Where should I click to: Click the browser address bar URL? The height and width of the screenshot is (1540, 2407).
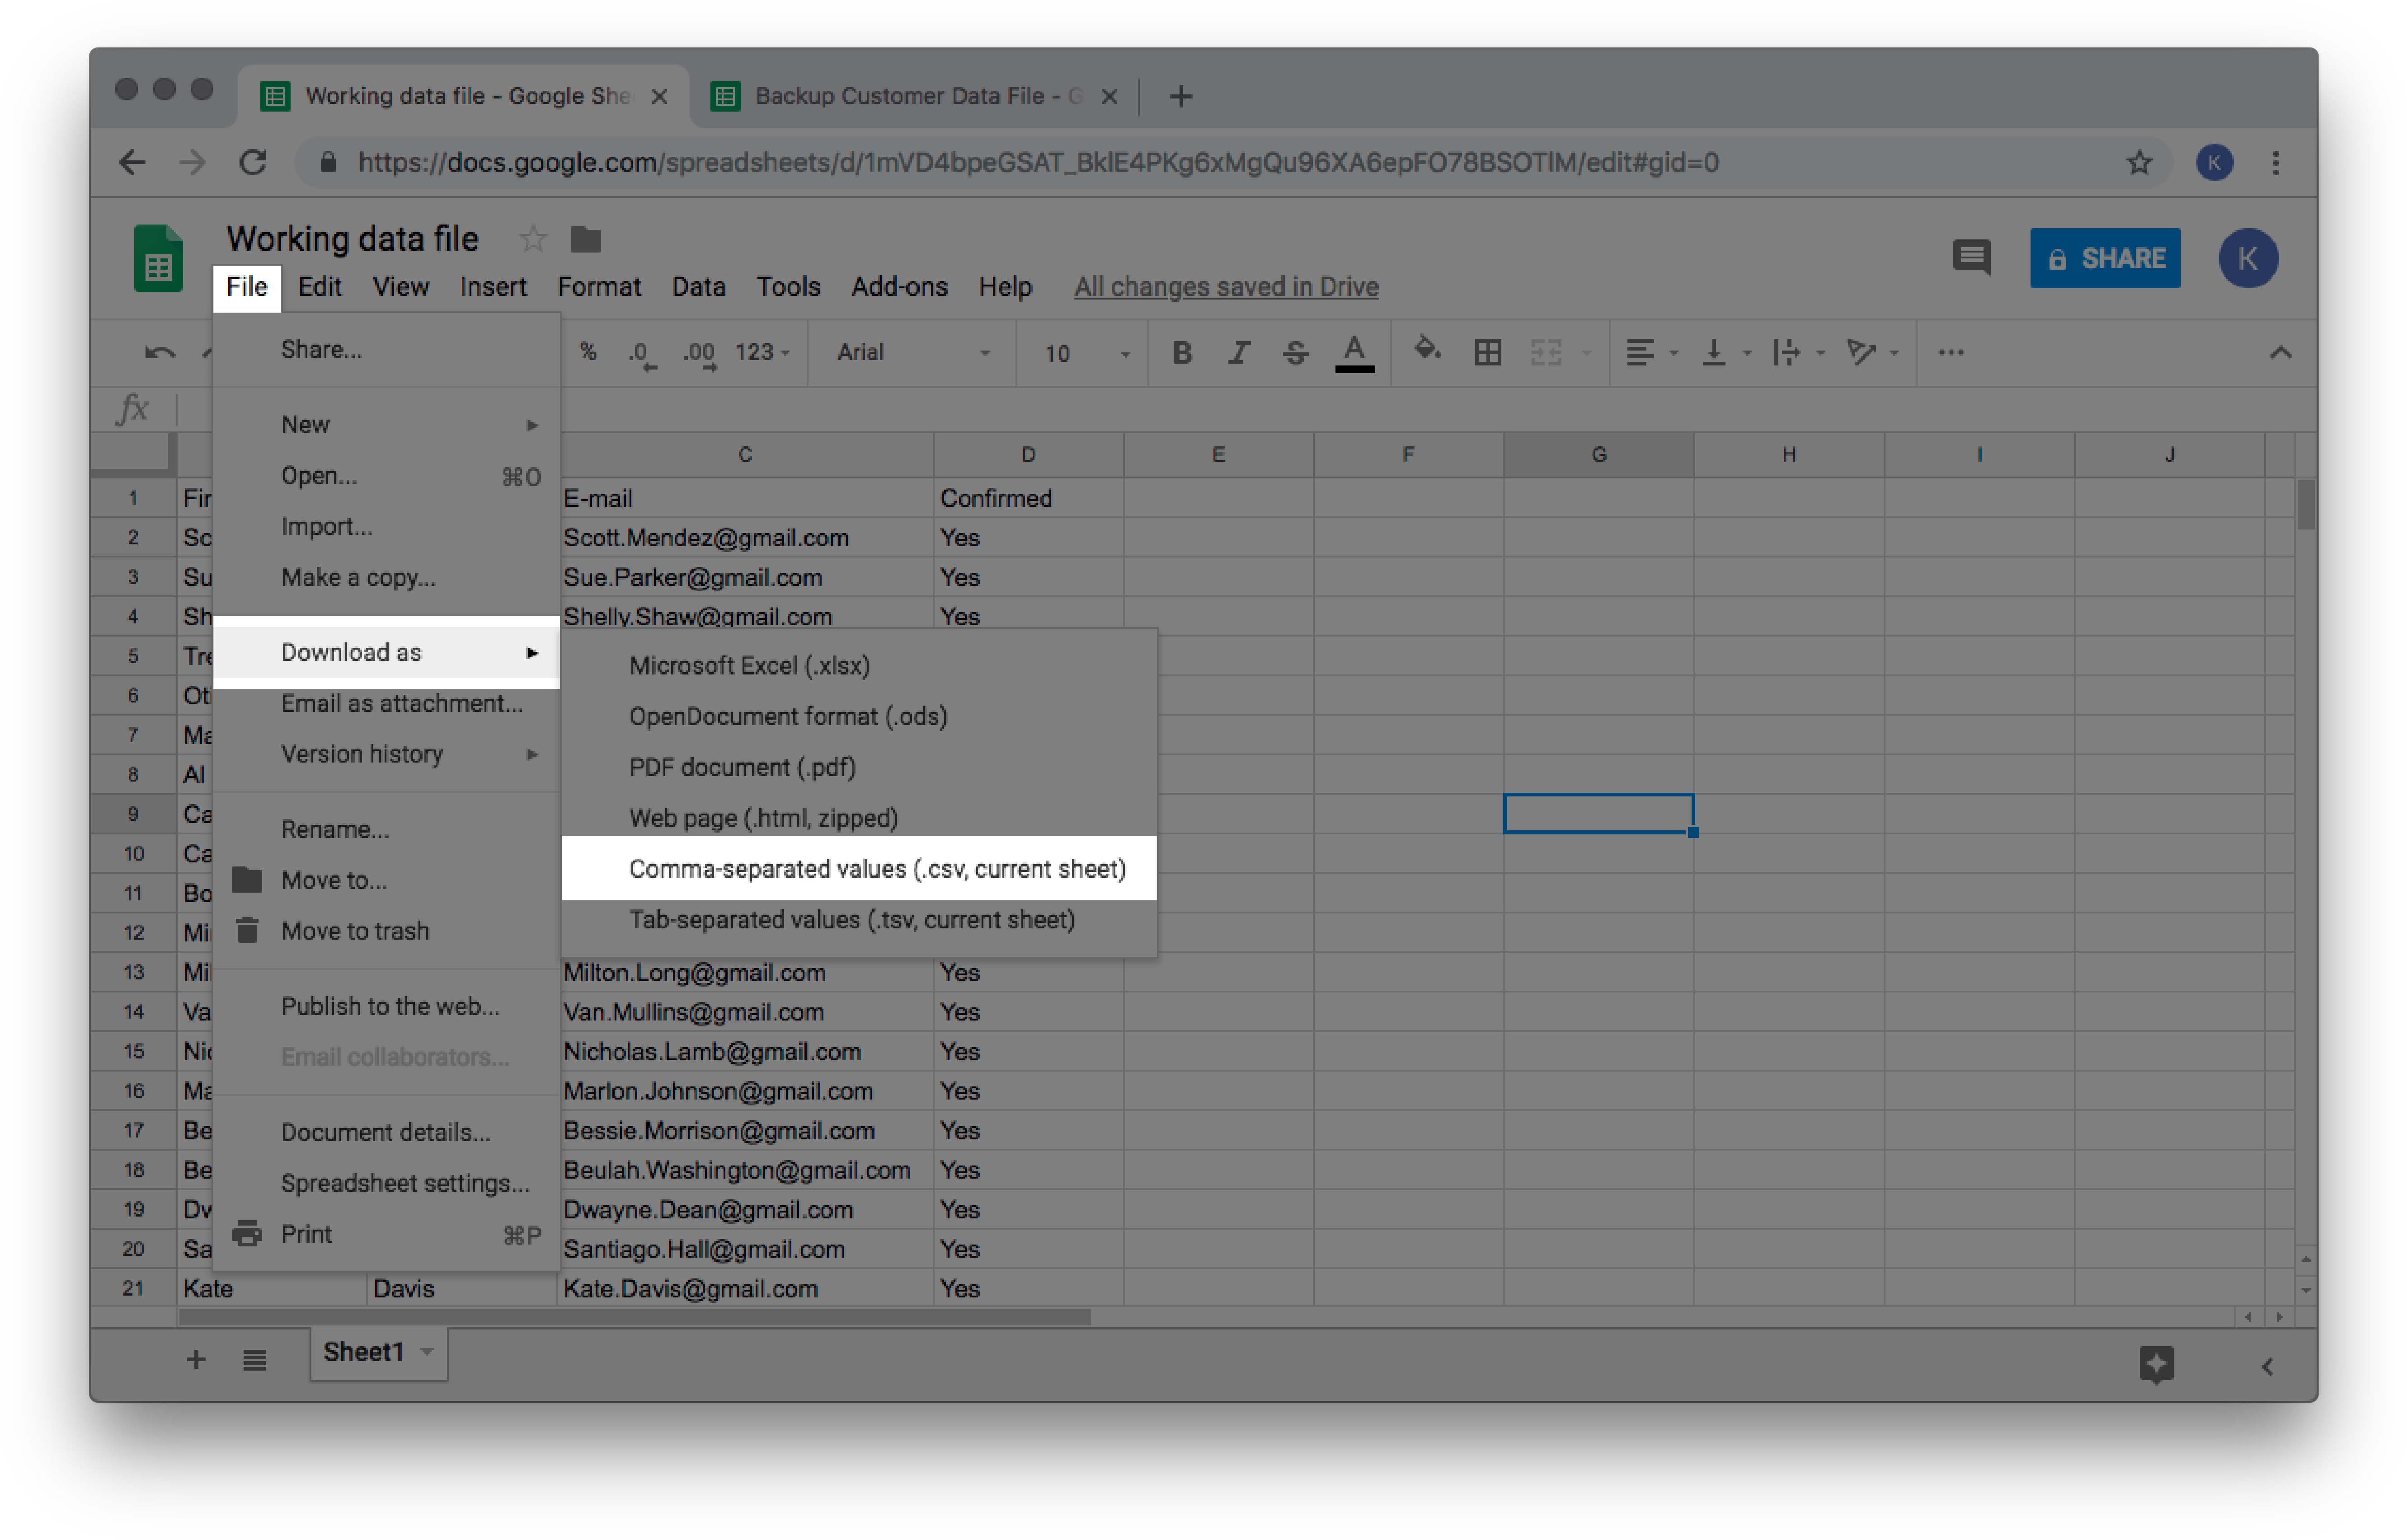click(1038, 162)
